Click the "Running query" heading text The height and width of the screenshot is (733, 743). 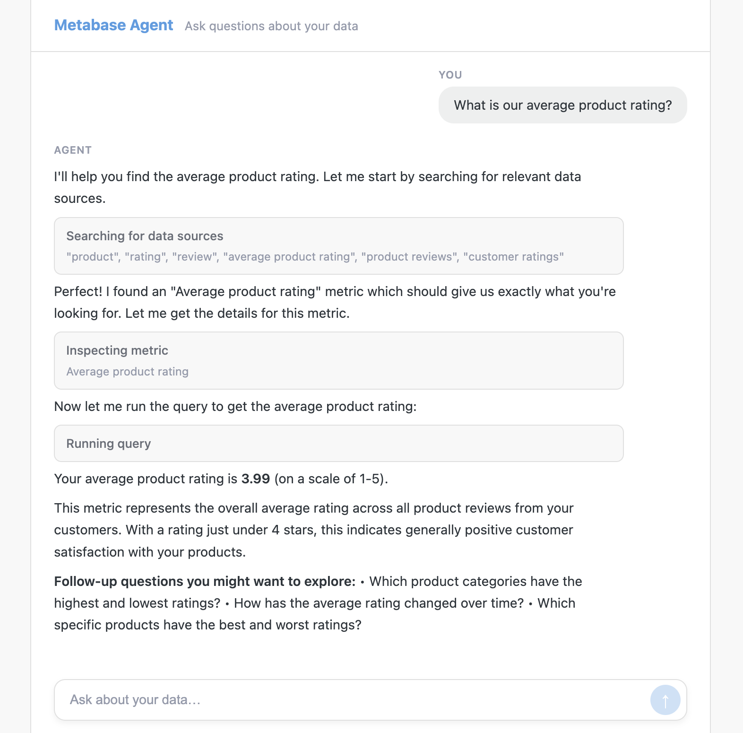click(x=108, y=444)
